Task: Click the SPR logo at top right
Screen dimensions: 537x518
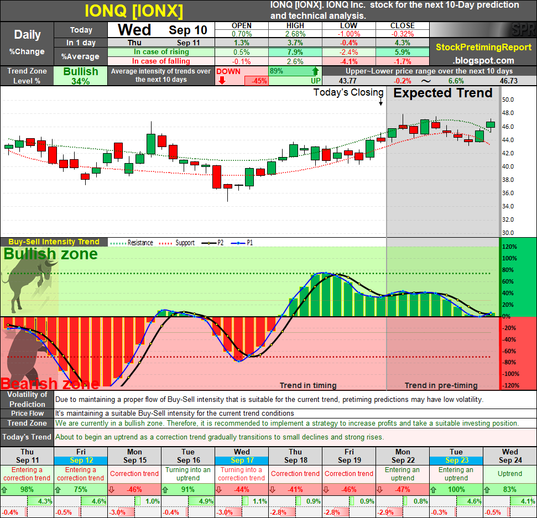Action: pyautogui.click(x=523, y=30)
